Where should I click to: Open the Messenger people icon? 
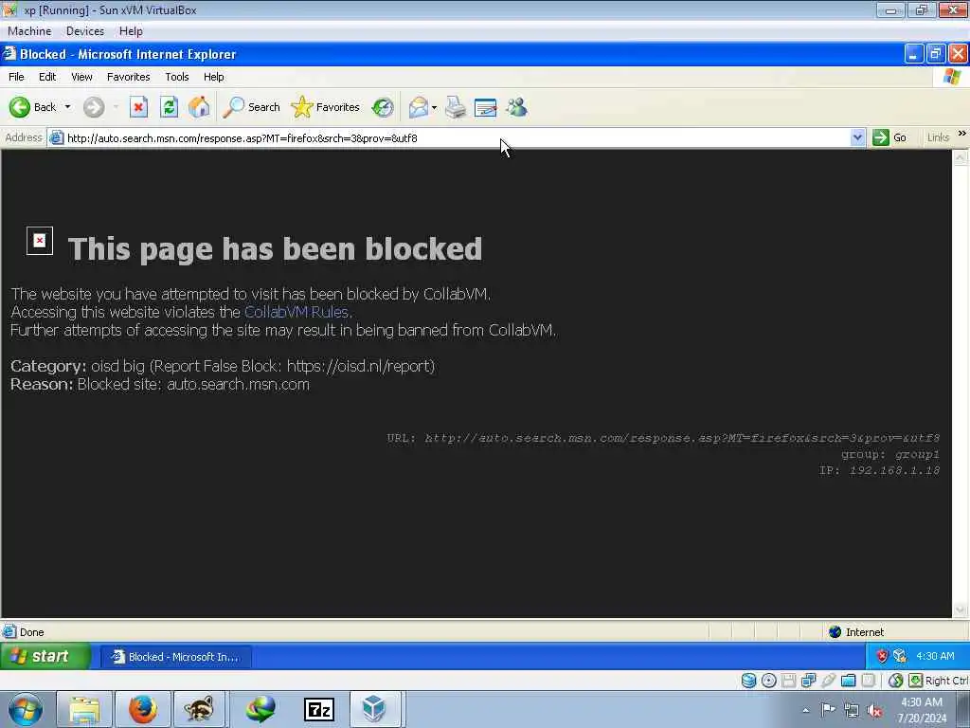pyautogui.click(x=516, y=107)
